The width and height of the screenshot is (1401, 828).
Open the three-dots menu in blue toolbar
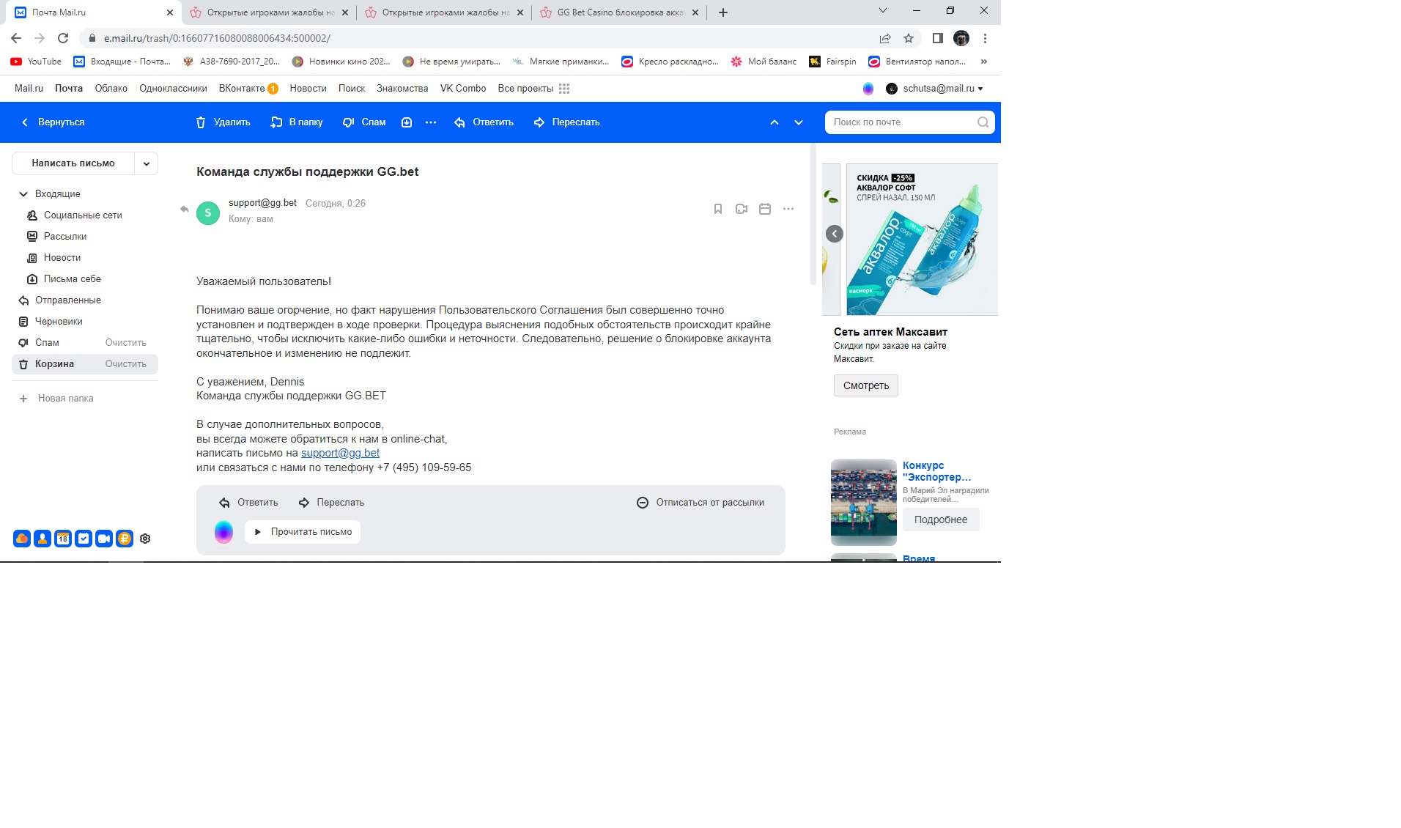431,122
